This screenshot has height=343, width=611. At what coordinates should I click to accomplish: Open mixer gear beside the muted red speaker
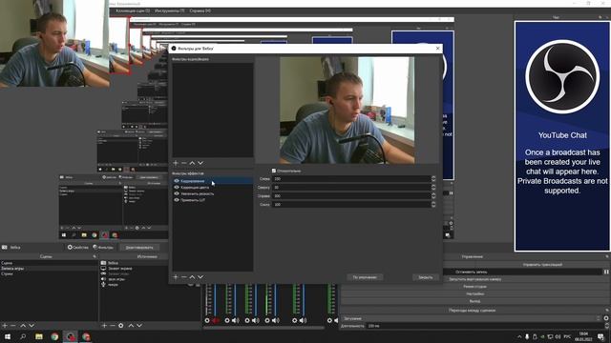click(207, 320)
